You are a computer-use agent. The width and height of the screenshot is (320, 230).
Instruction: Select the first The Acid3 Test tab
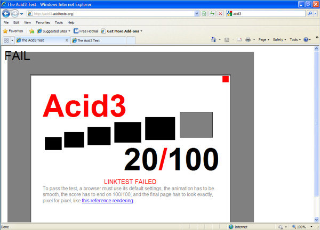41,40
